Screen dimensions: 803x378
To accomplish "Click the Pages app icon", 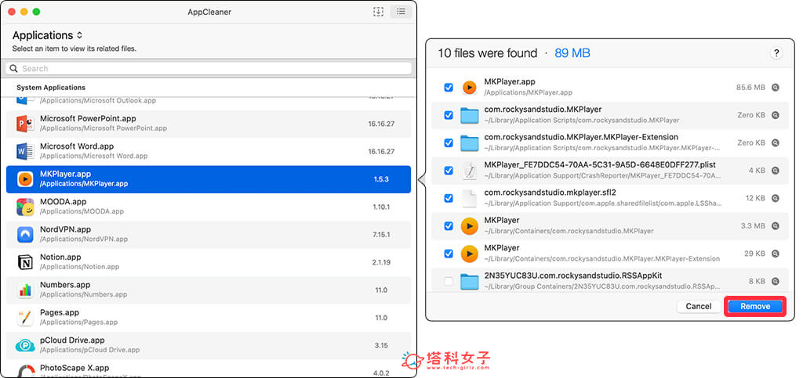I will coord(25,317).
